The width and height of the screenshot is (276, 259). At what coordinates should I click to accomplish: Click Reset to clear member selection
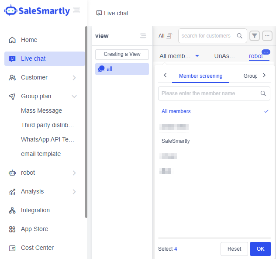tap(234, 249)
